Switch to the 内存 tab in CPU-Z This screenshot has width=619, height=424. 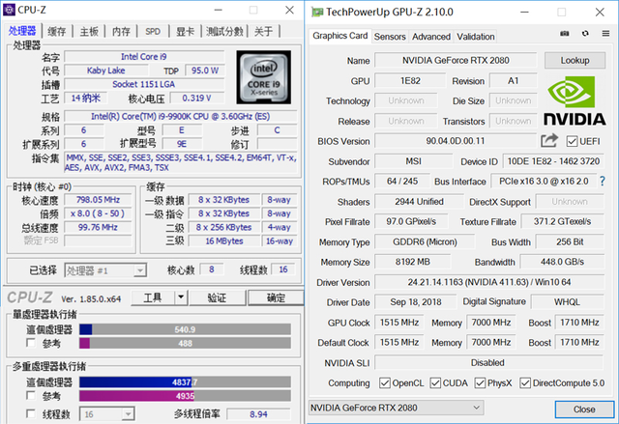(x=121, y=31)
